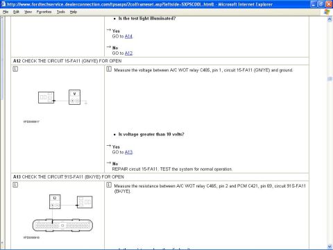Open the View menu
Viewport: 333px width, 250px height.
pyautogui.click(x=28, y=12)
